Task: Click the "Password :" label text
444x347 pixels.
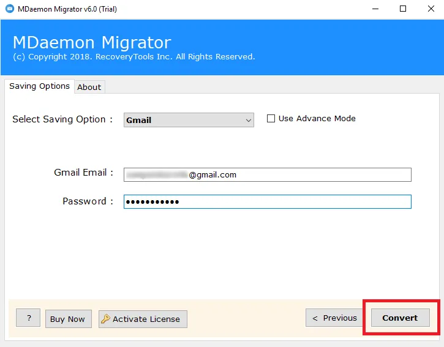Action: pos(88,201)
